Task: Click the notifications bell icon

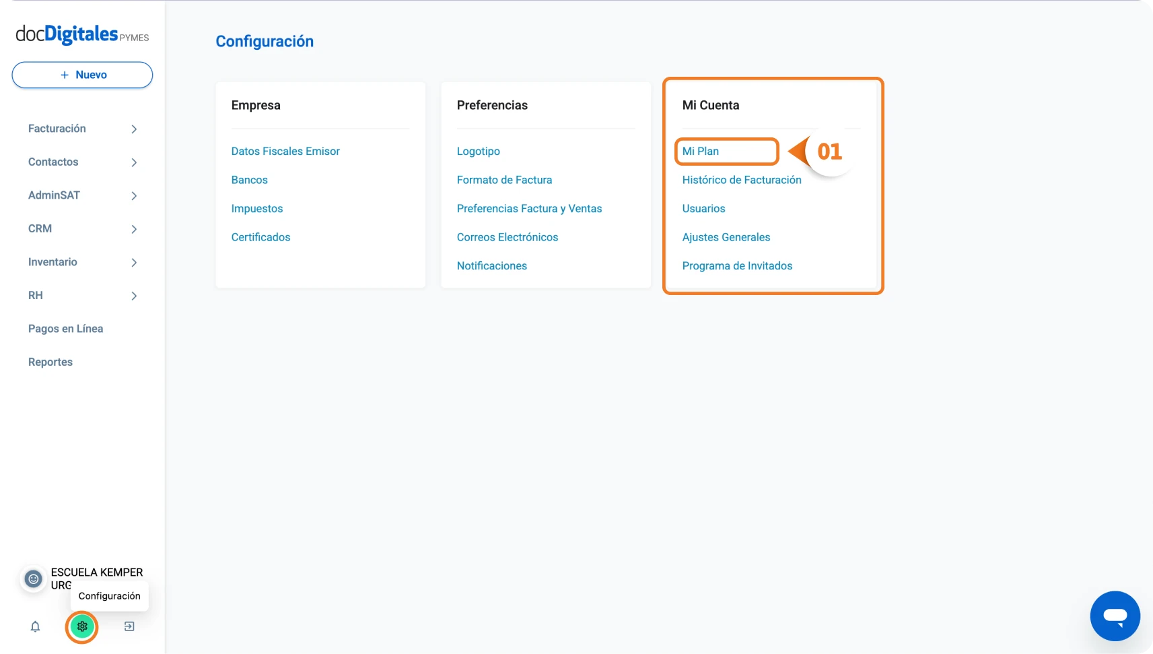Action: tap(36, 626)
